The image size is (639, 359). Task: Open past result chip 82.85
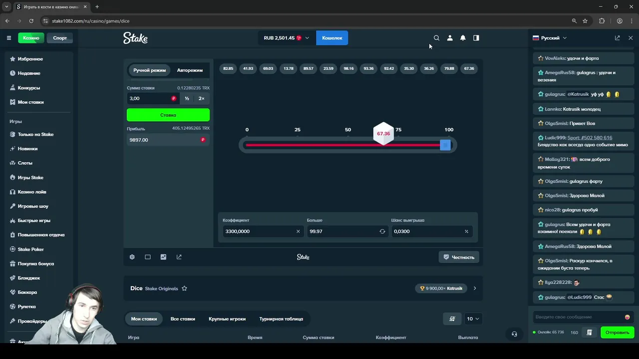pos(228,68)
